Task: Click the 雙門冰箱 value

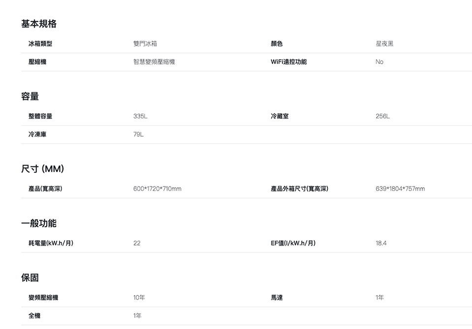Action: pyautogui.click(x=145, y=44)
